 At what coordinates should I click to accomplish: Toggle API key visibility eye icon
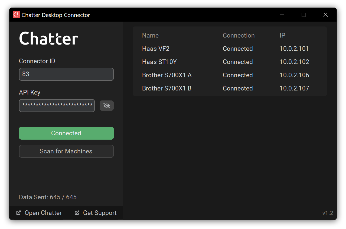pyautogui.click(x=107, y=106)
